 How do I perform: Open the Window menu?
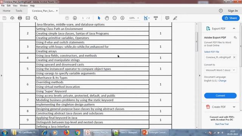pos(23,6)
